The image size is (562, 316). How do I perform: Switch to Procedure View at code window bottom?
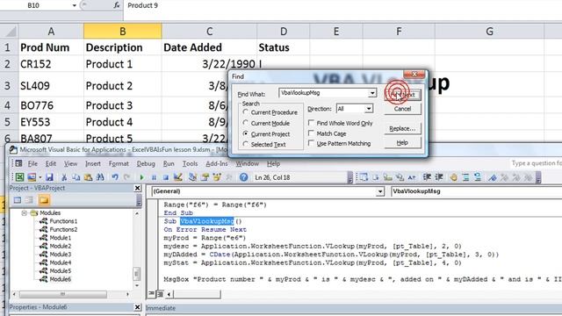pyautogui.click(x=152, y=294)
